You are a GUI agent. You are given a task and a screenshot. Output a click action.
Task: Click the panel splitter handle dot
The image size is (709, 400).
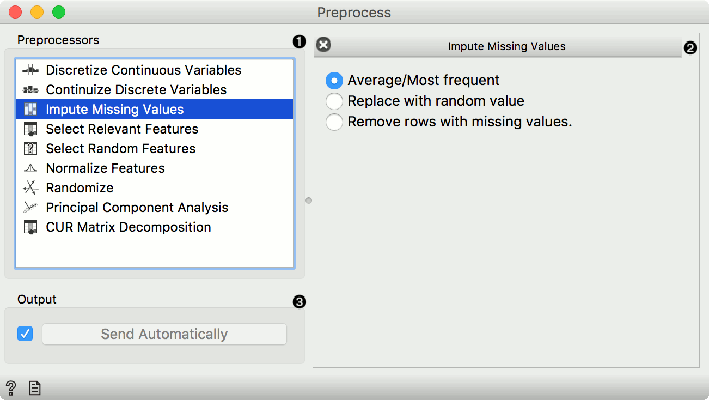(x=309, y=201)
